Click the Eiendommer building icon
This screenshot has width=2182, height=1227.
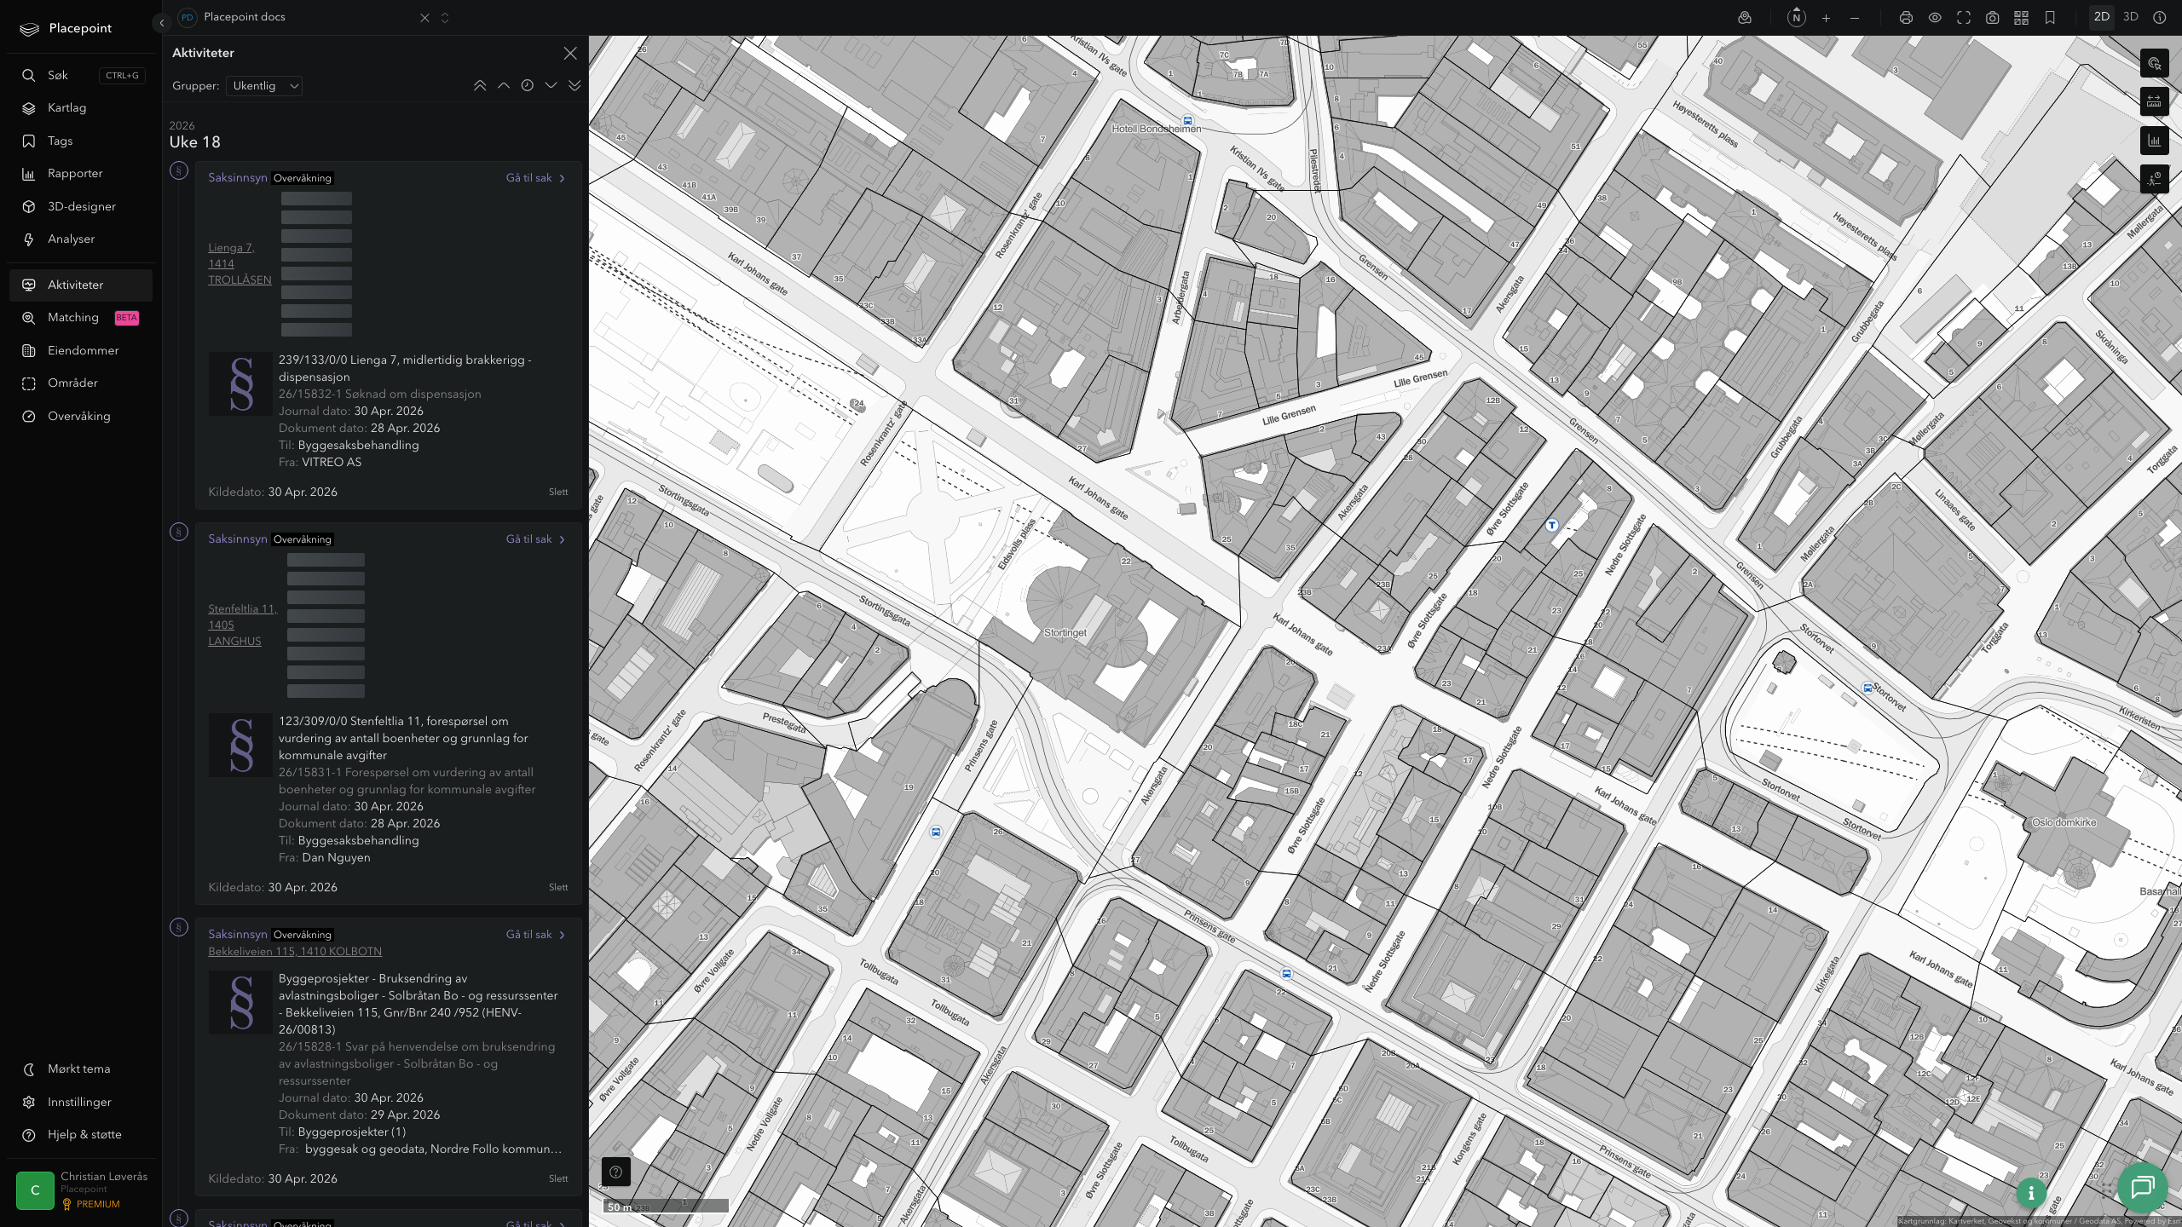click(x=29, y=350)
